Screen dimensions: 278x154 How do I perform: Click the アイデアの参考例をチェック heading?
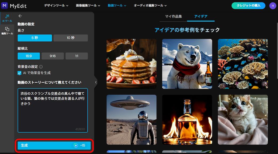[x=187, y=30]
